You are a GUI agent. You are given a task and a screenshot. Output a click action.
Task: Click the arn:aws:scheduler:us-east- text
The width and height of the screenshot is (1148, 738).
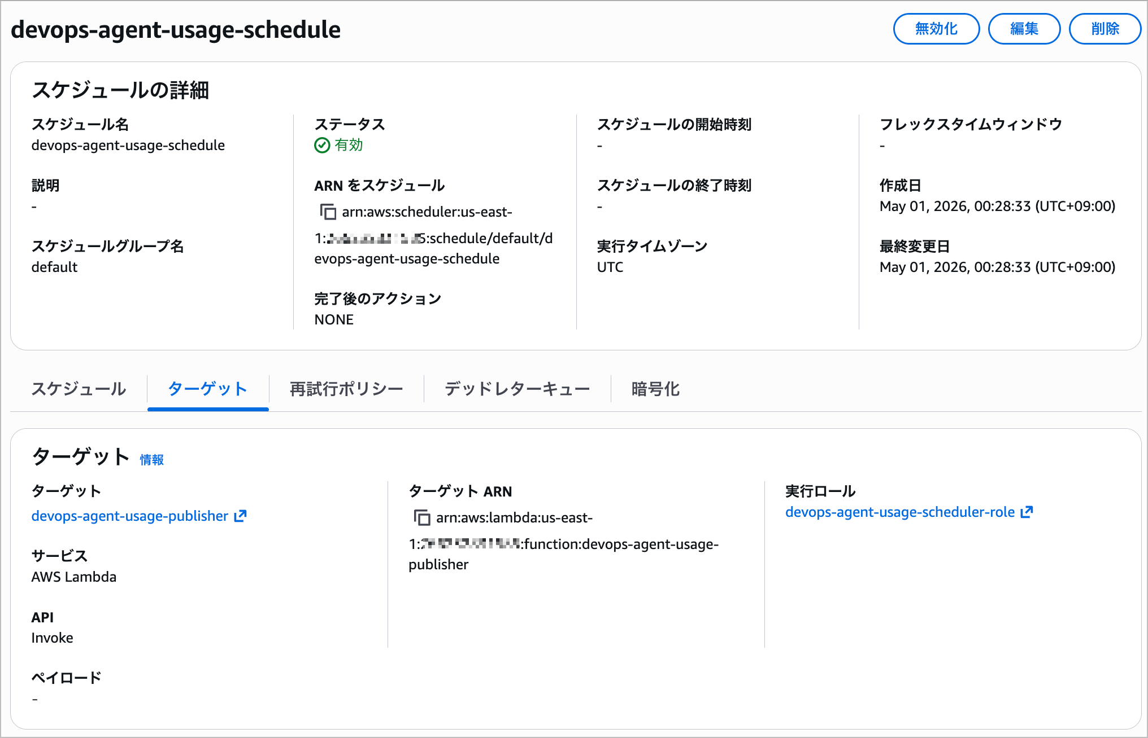click(427, 212)
